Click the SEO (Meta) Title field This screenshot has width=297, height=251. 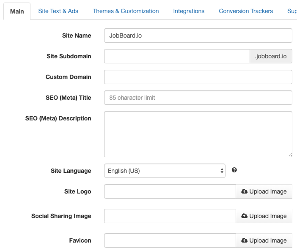(198, 98)
